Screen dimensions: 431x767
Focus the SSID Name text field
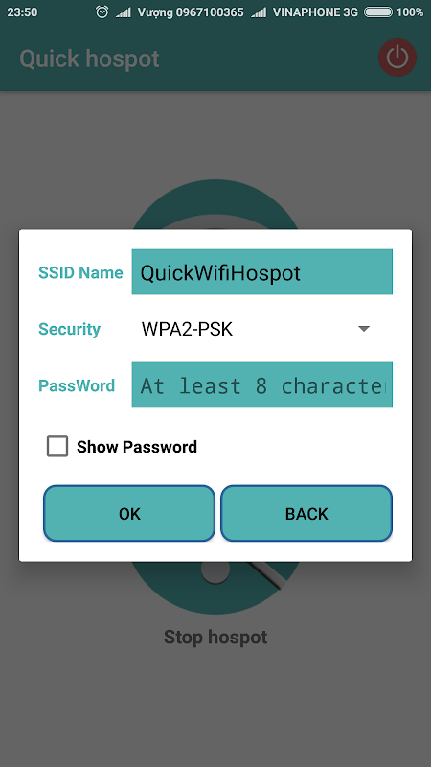[x=261, y=272]
